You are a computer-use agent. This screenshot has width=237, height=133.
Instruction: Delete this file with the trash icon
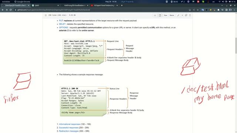(x=190, y=15)
